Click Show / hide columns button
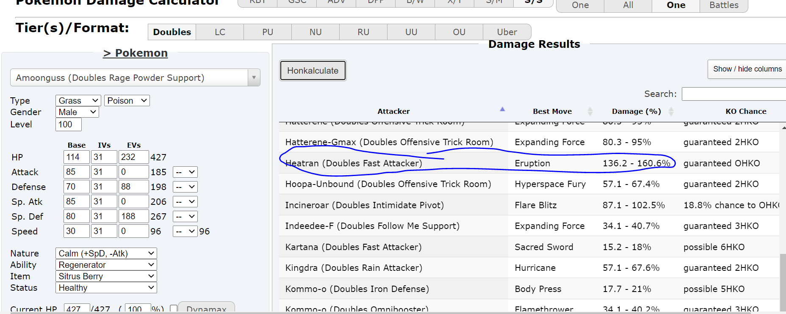This screenshot has width=786, height=314. [747, 69]
